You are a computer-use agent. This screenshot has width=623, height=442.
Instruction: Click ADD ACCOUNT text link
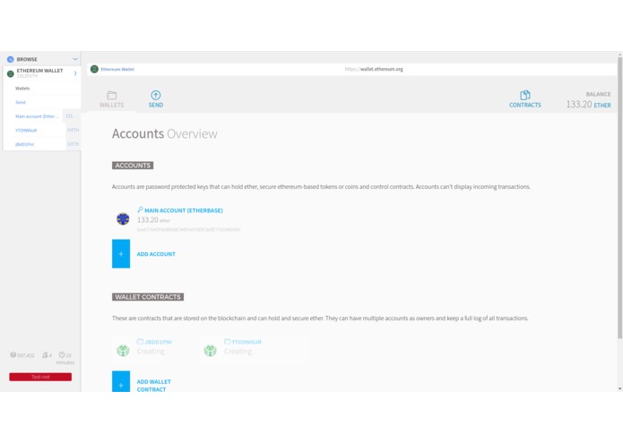click(x=156, y=254)
